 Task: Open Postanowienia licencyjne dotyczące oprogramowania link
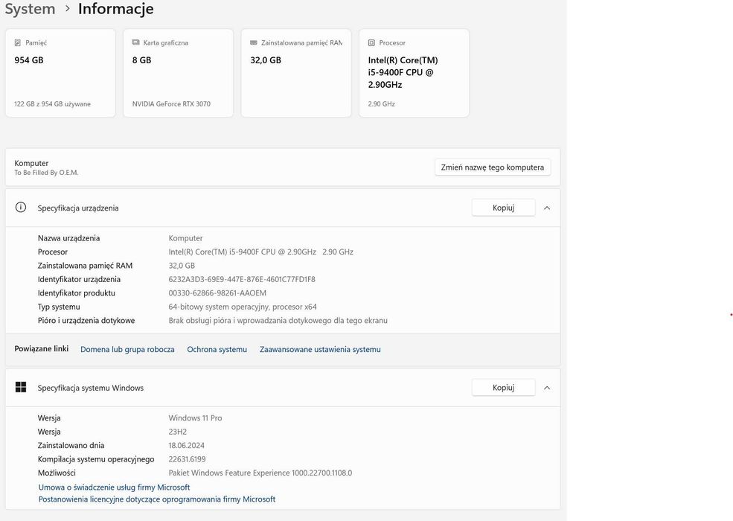pos(156,499)
